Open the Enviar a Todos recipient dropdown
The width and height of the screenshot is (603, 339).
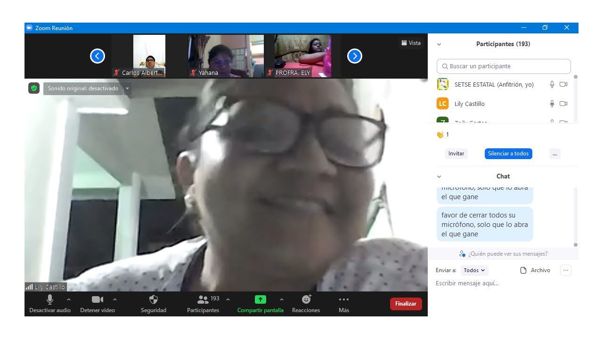click(x=474, y=270)
